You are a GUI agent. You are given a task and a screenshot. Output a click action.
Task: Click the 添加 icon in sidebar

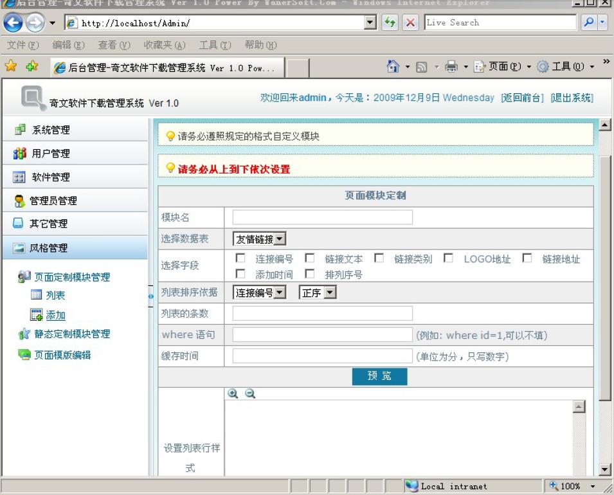[x=37, y=315]
